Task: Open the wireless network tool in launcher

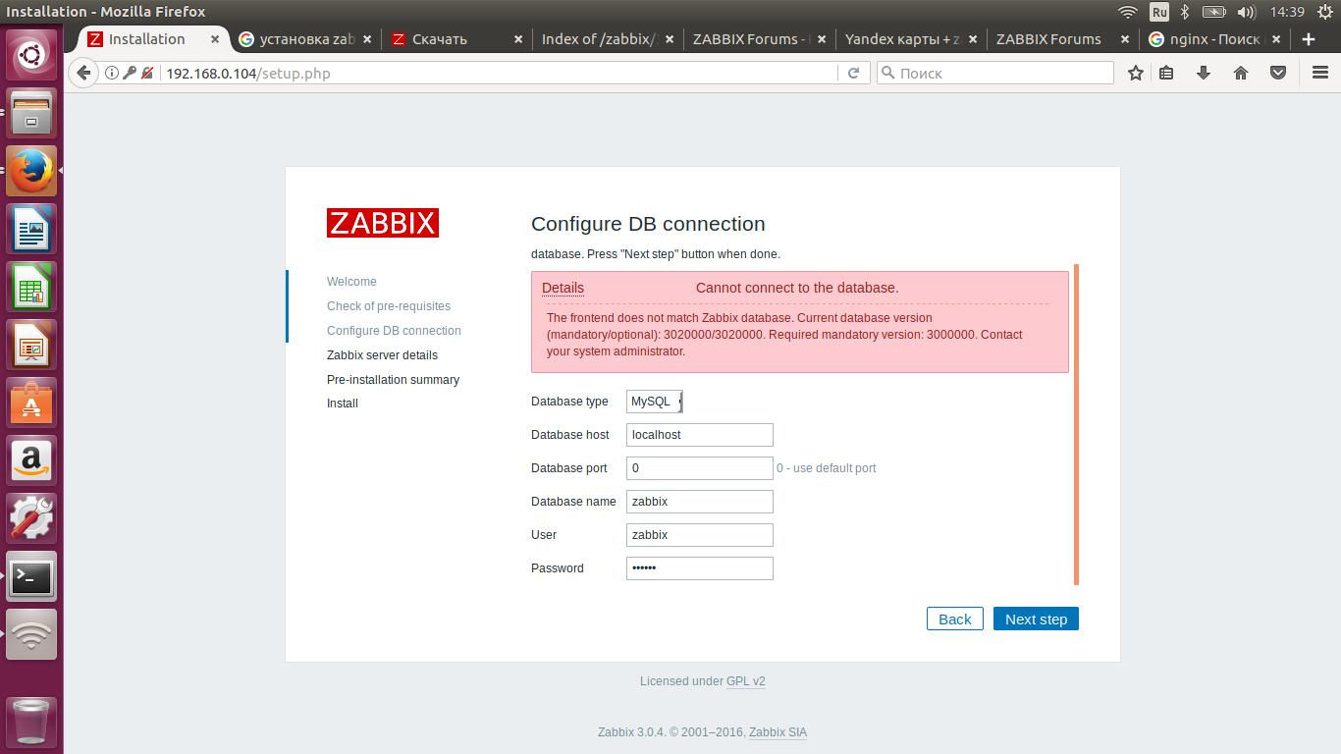Action: (31, 635)
